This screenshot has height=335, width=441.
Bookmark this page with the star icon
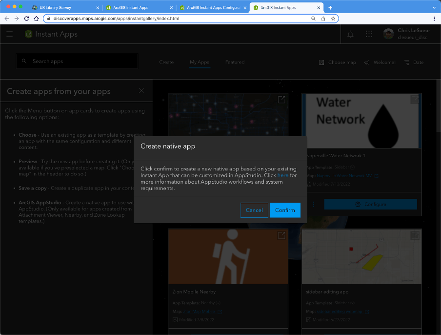[333, 19]
